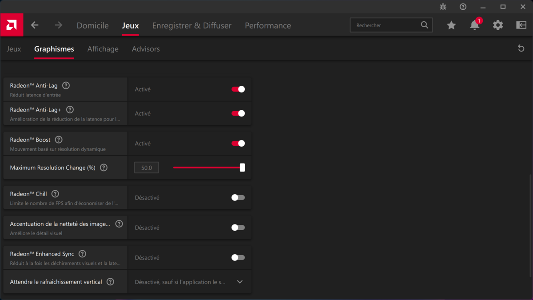This screenshot has height=300, width=533.
Task: Go forward with the right arrow
Action: pos(59,25)
